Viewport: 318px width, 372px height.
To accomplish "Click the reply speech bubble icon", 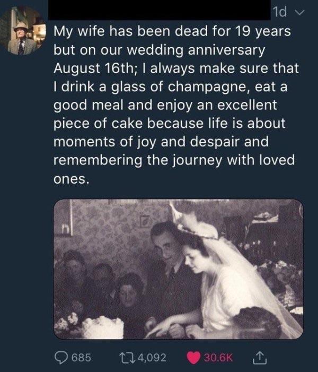I will [x=63, y=357].
